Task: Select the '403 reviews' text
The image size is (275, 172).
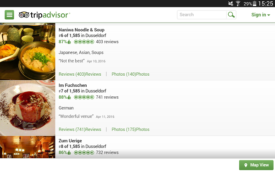Action: coord(107,42)
